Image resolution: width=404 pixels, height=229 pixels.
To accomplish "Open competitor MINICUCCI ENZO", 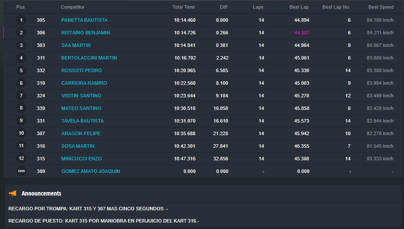I will (81, 159).
